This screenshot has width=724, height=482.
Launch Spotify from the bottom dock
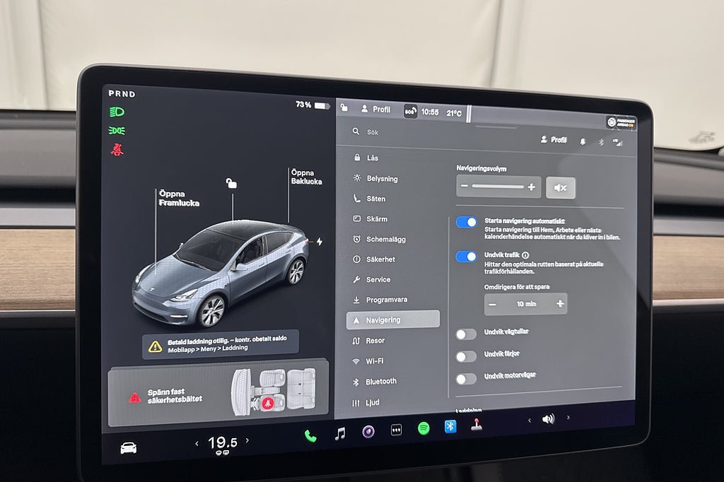424,428
